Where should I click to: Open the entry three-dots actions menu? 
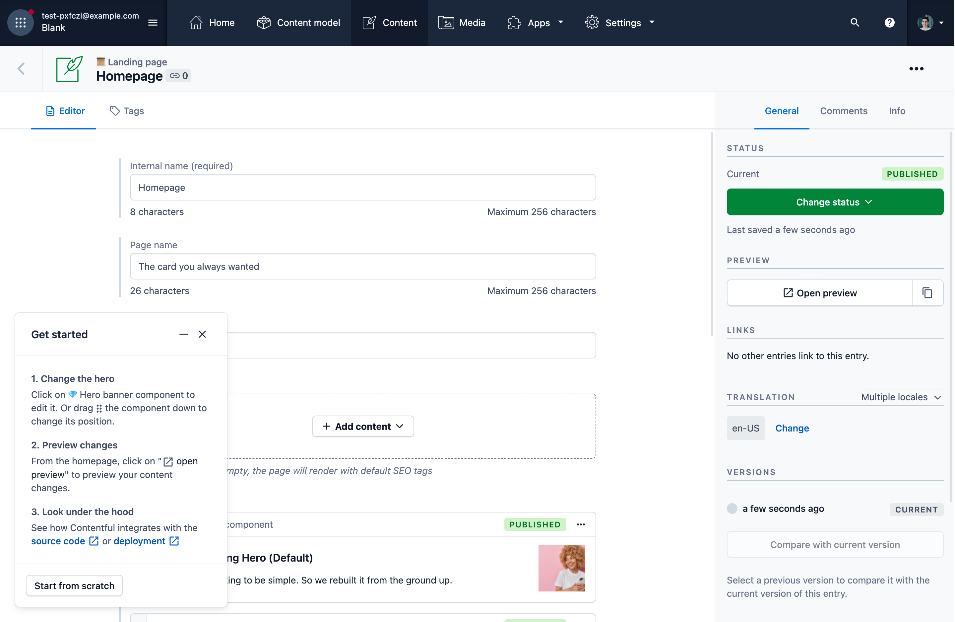(916, 69)
